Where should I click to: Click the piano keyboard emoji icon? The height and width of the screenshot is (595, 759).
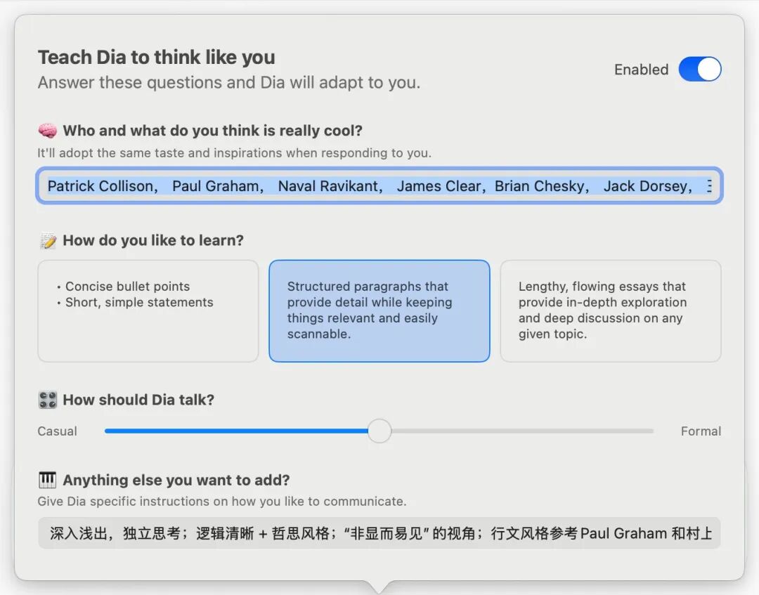pos(47,480)
